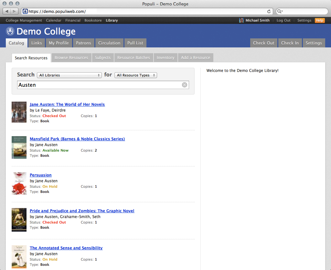Switch to the Links tab
The height and width of the screenshot is (270, 331).
[37, 43]
